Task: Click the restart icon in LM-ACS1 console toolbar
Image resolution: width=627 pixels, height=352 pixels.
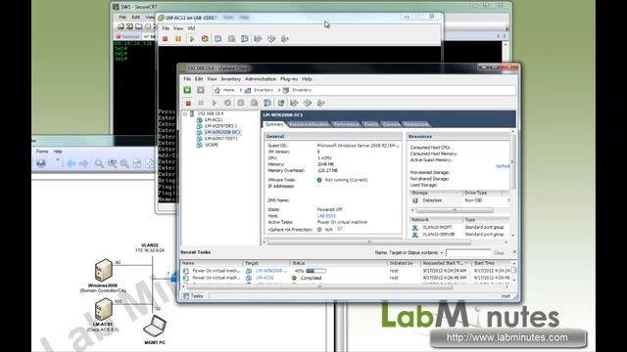Action: (205, 39)
